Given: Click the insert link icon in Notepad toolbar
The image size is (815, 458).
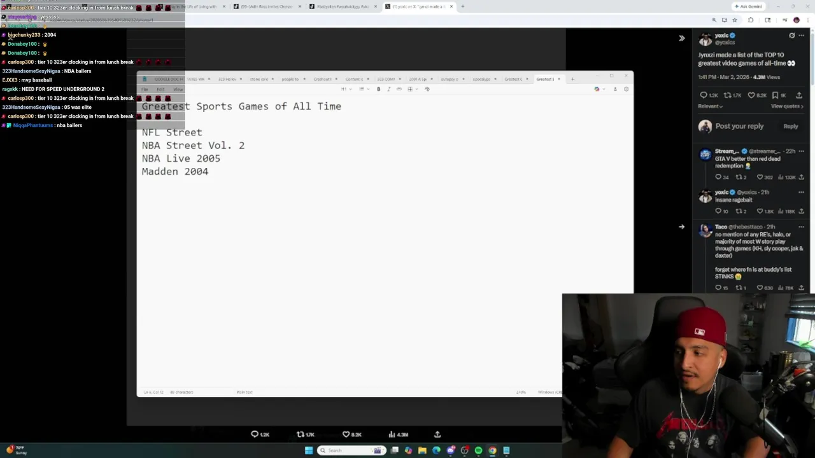Looking at the screenshot, I should [x=399, y=89].
